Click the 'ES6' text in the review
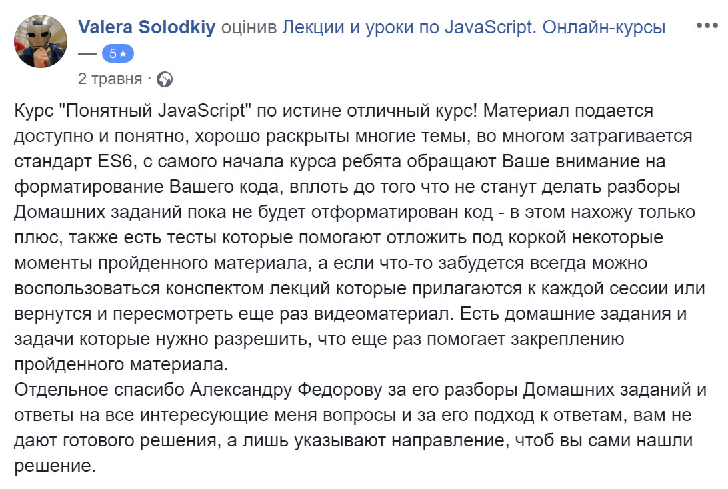This screenshot has width=728, height=489. pos(115,161)
